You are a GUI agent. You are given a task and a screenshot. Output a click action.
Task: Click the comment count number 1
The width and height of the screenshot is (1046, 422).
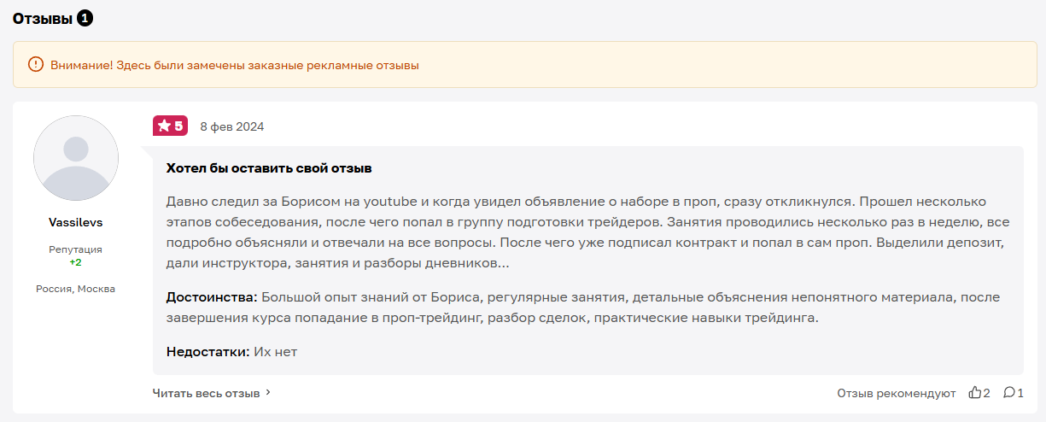pos(1020,393)
